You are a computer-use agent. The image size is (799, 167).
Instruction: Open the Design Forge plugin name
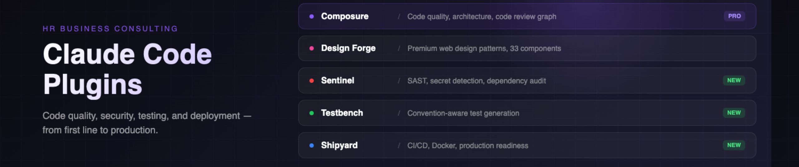[348, 49]
